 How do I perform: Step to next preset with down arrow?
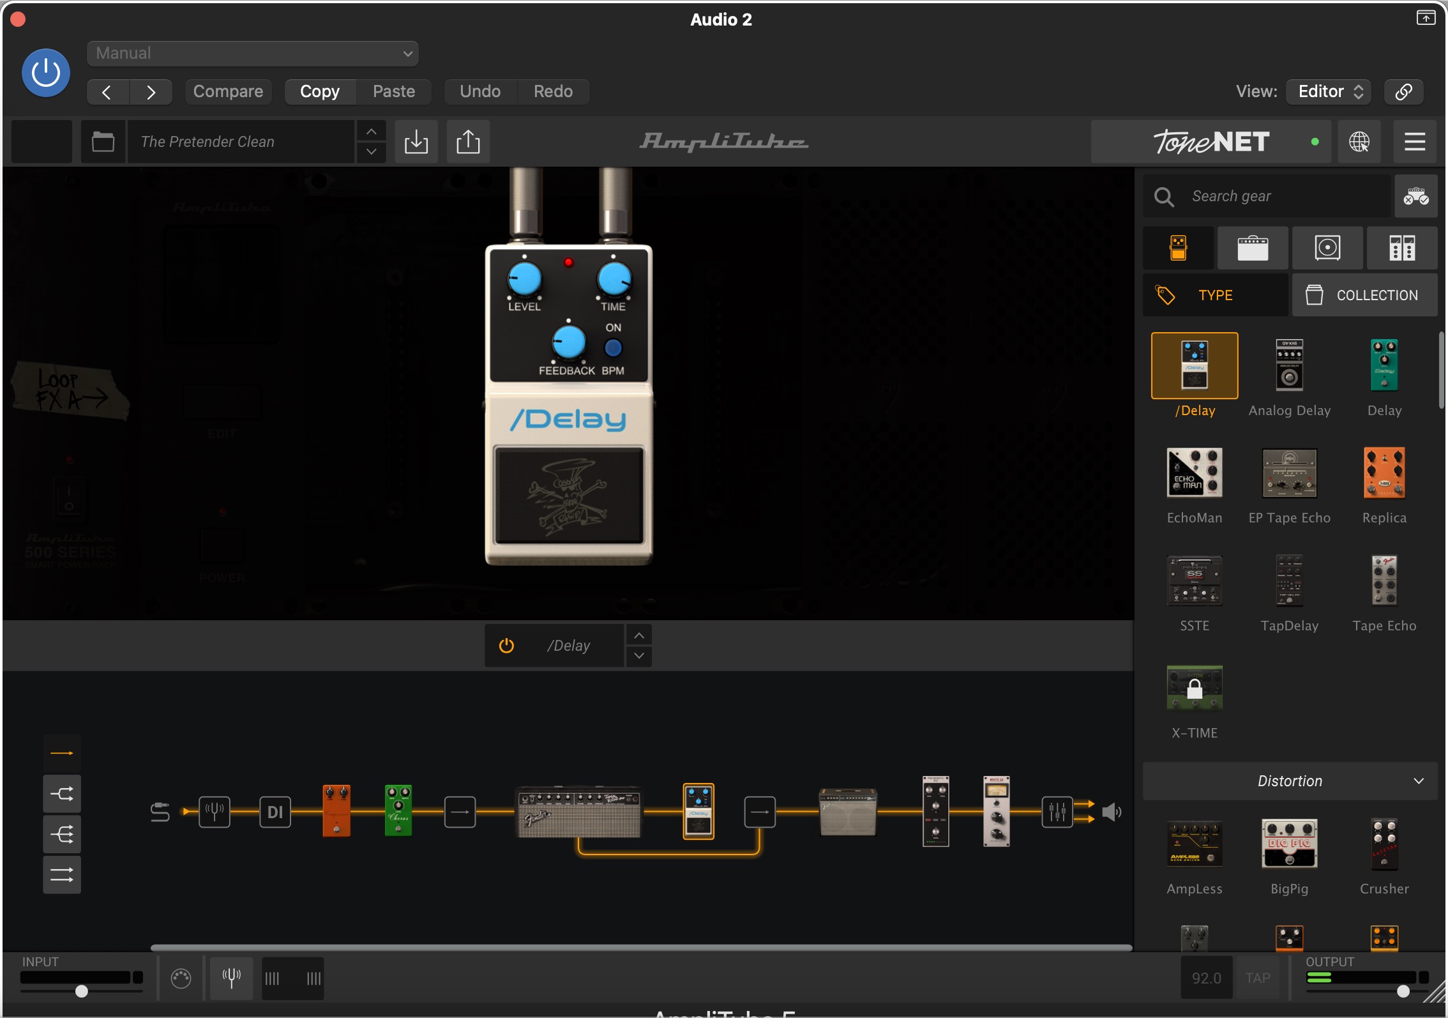(x=371, y=152)
